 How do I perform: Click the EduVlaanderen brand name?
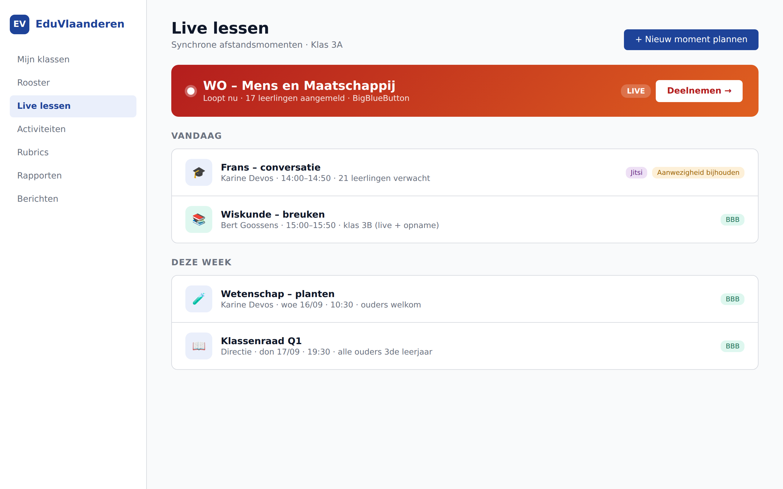click(80, 24)
